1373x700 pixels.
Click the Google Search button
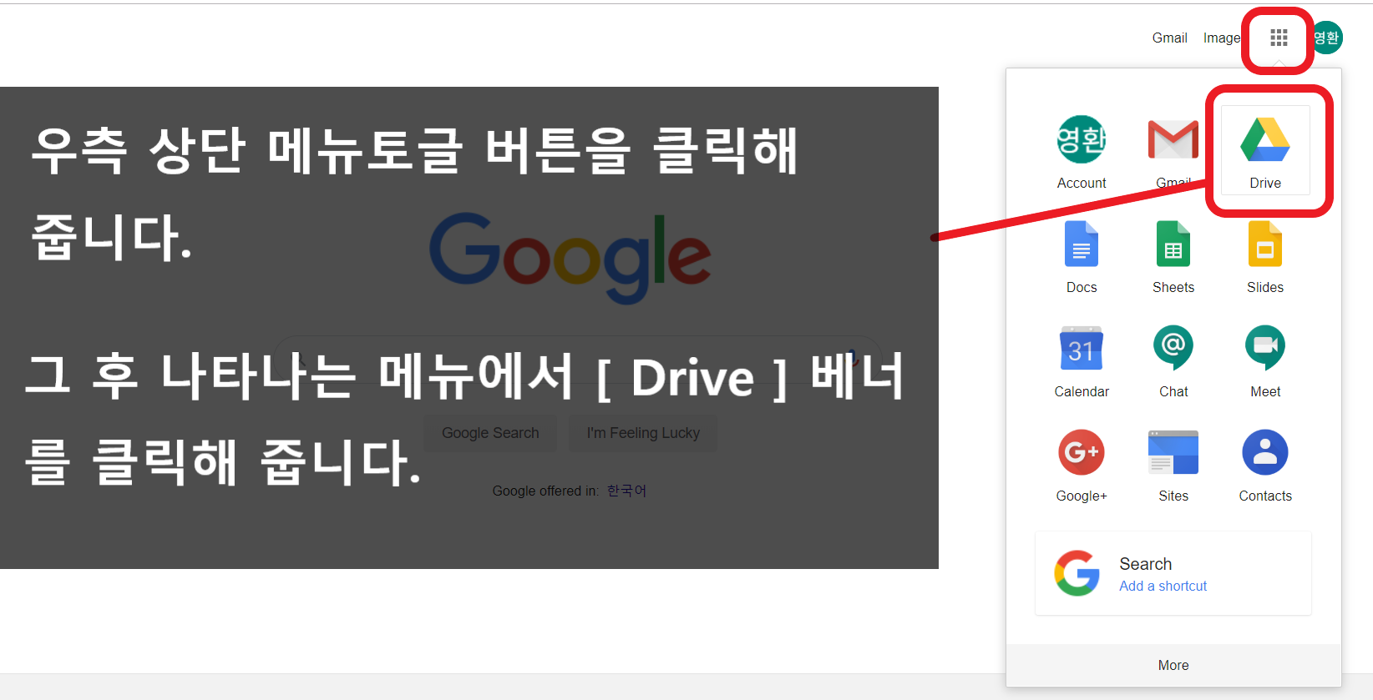(x=490, y=433)
